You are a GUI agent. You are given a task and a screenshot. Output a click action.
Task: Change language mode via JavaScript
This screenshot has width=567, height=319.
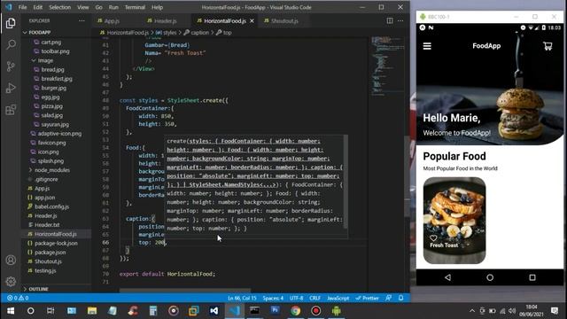click(338, 298)
